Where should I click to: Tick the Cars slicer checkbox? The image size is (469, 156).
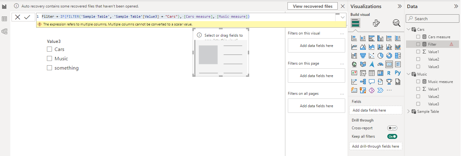[x=49, y=49]
